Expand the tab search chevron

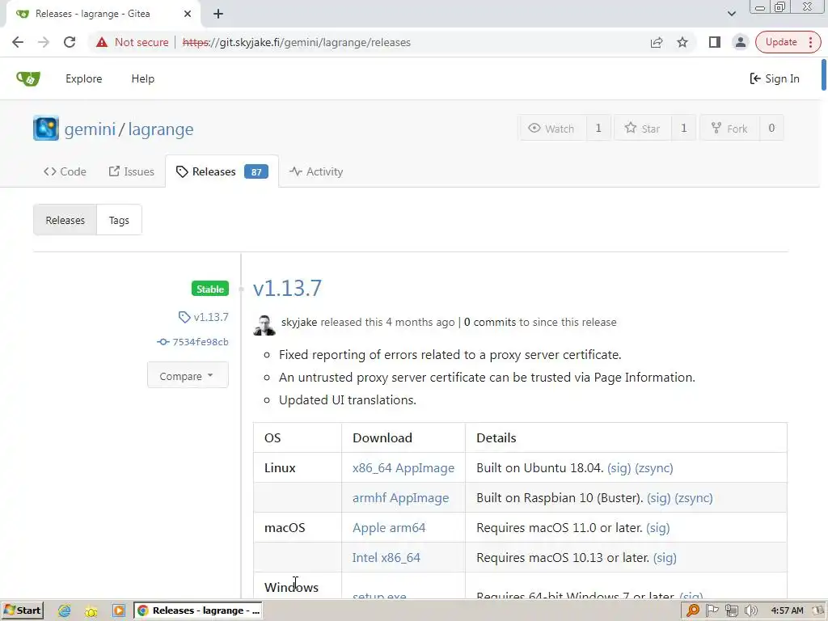click(x=731, y=14)
